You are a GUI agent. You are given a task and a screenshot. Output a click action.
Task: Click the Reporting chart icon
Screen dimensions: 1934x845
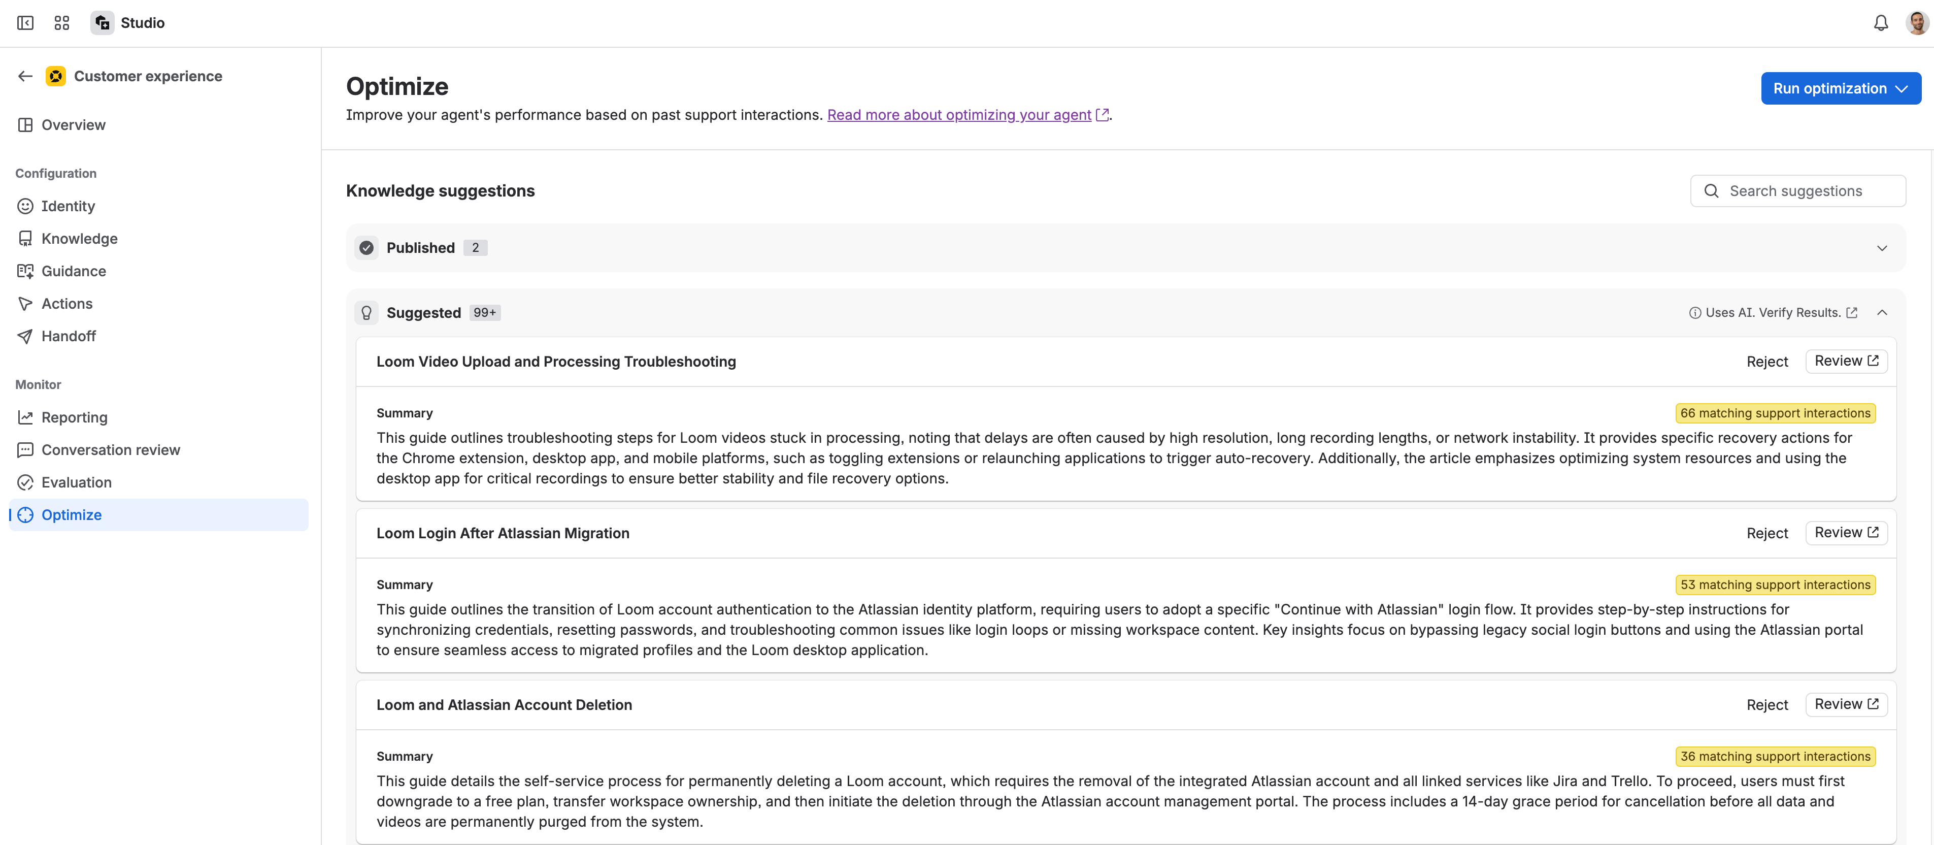click(x=25, y=417)
